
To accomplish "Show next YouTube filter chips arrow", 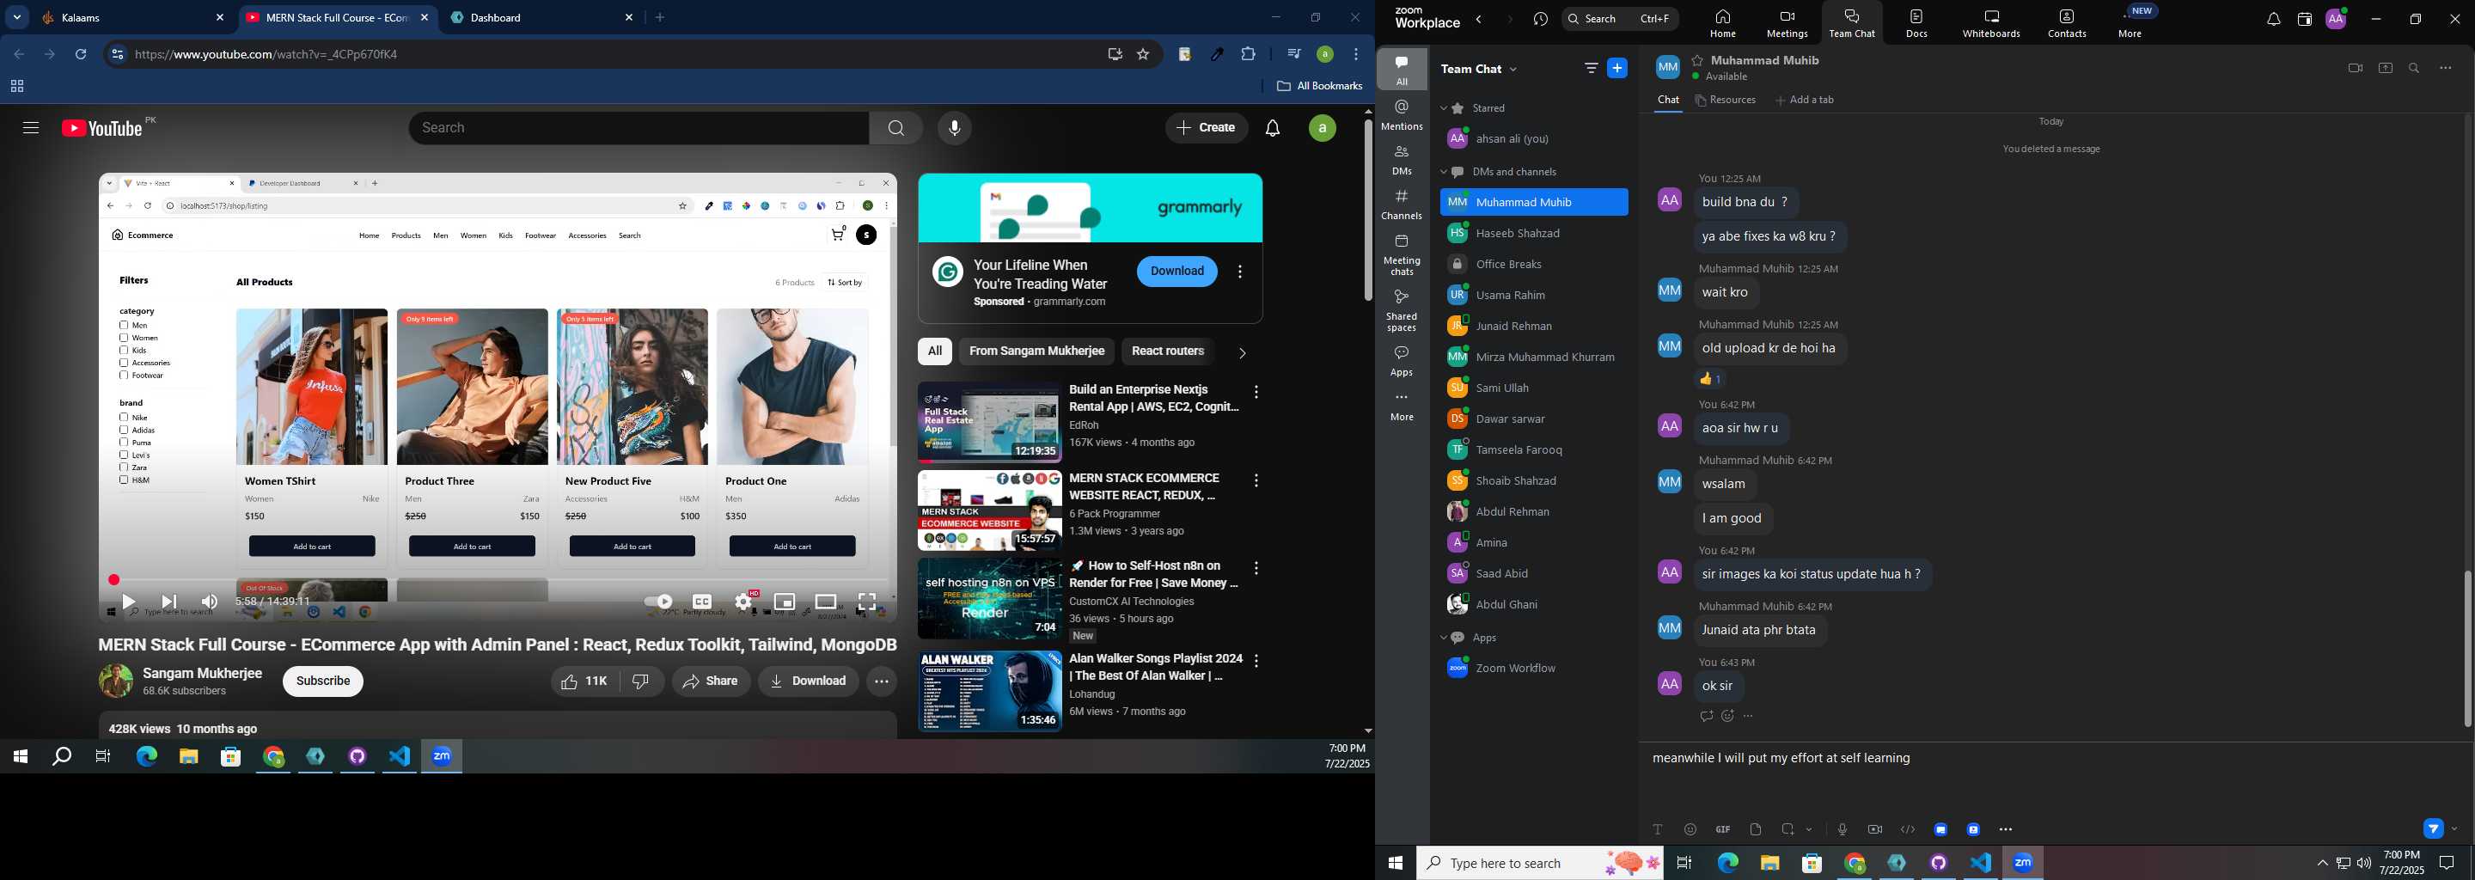I will (x=1243, y=352).
